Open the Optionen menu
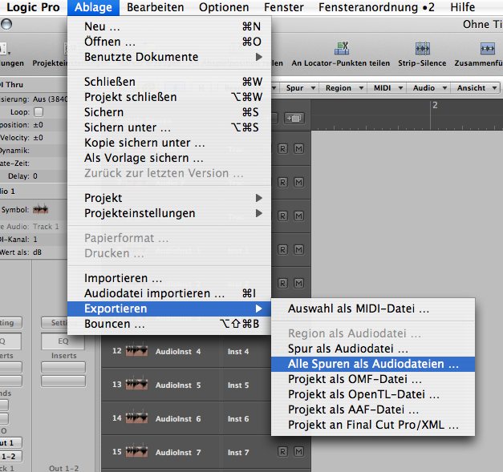 click(224, 7)
